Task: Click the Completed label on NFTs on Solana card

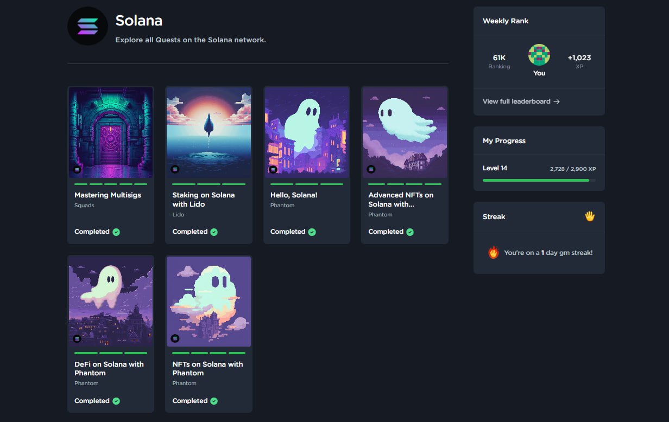Action: click(x=190, y=401)
